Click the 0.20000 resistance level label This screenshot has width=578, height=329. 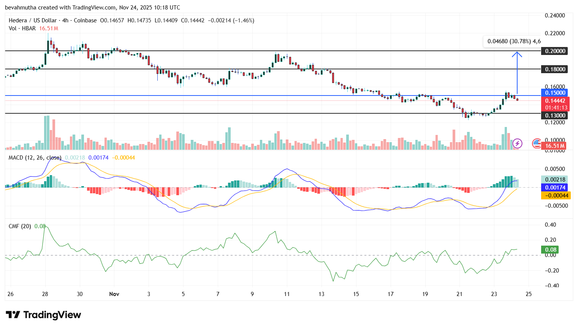[x=554, y=51]
